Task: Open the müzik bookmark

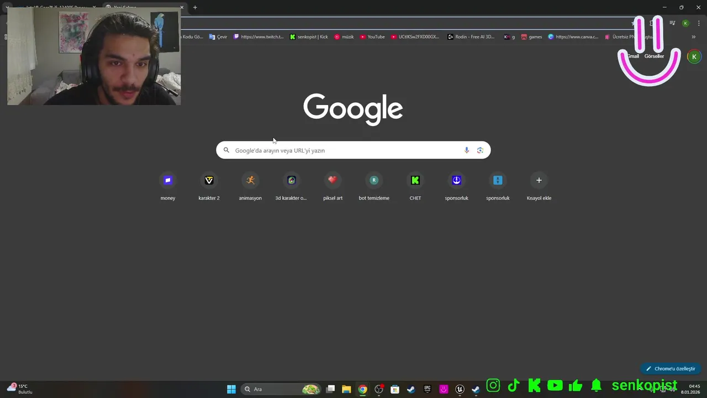Action: (344, 37)
